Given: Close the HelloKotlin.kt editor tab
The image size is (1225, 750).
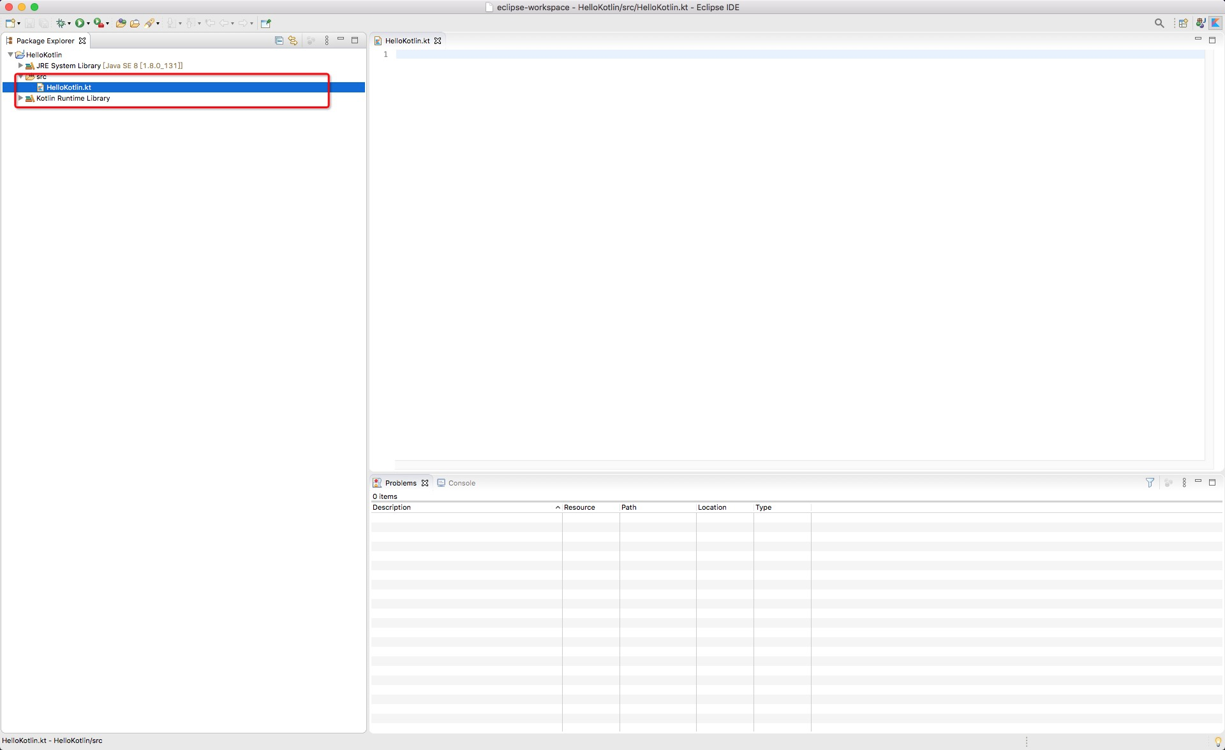Looking at the screenshot, I should point(438,41).
